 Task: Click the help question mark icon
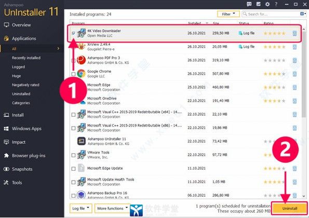coord(276,4)
